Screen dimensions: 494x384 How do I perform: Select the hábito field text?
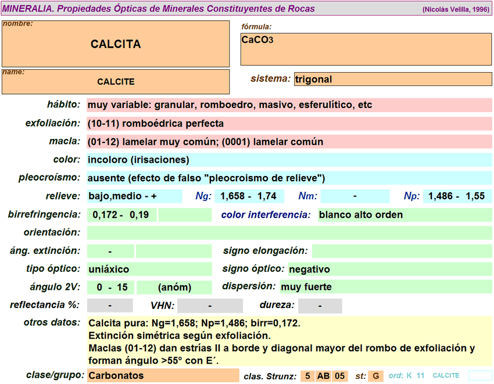(289, 105)
